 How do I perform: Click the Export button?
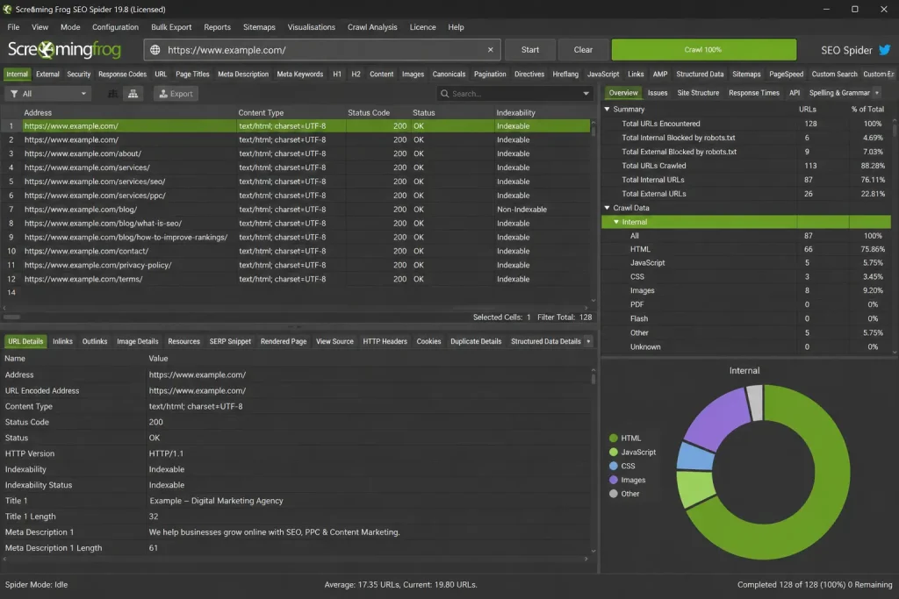(176, 93)
